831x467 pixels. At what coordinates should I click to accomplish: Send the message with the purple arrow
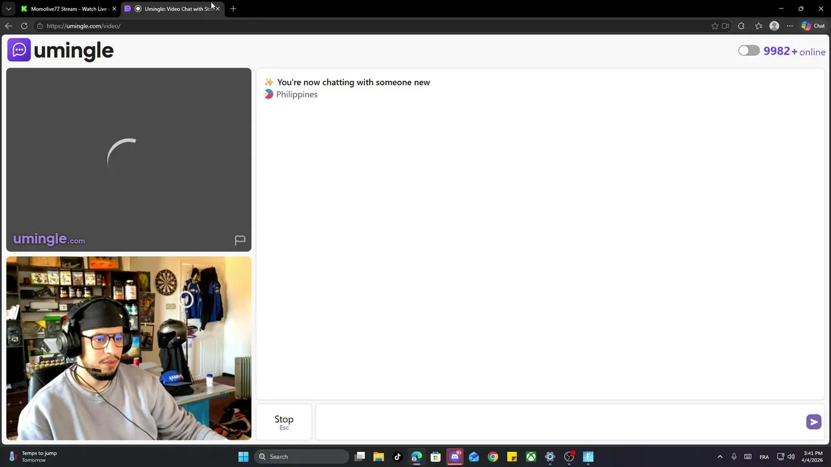pyautogui.click(x=813, y=422)
